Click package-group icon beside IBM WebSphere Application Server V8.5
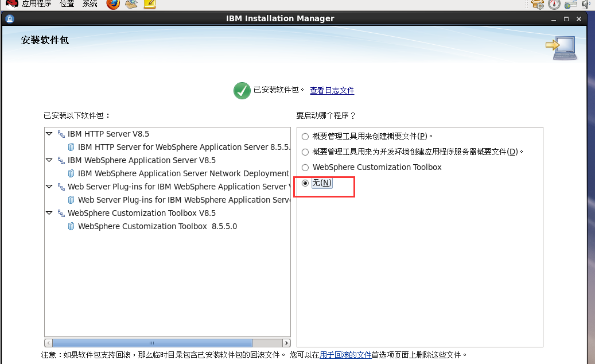 pyautogui.click(x=61, y=160)
